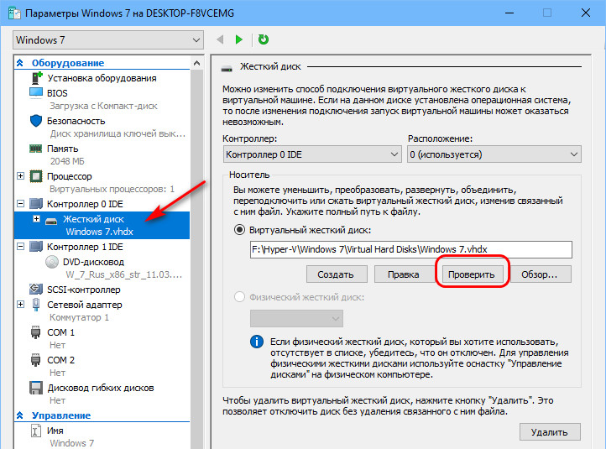Open the Контроллер dropdown showing Контроллер 0 IDE

(312, 154)
